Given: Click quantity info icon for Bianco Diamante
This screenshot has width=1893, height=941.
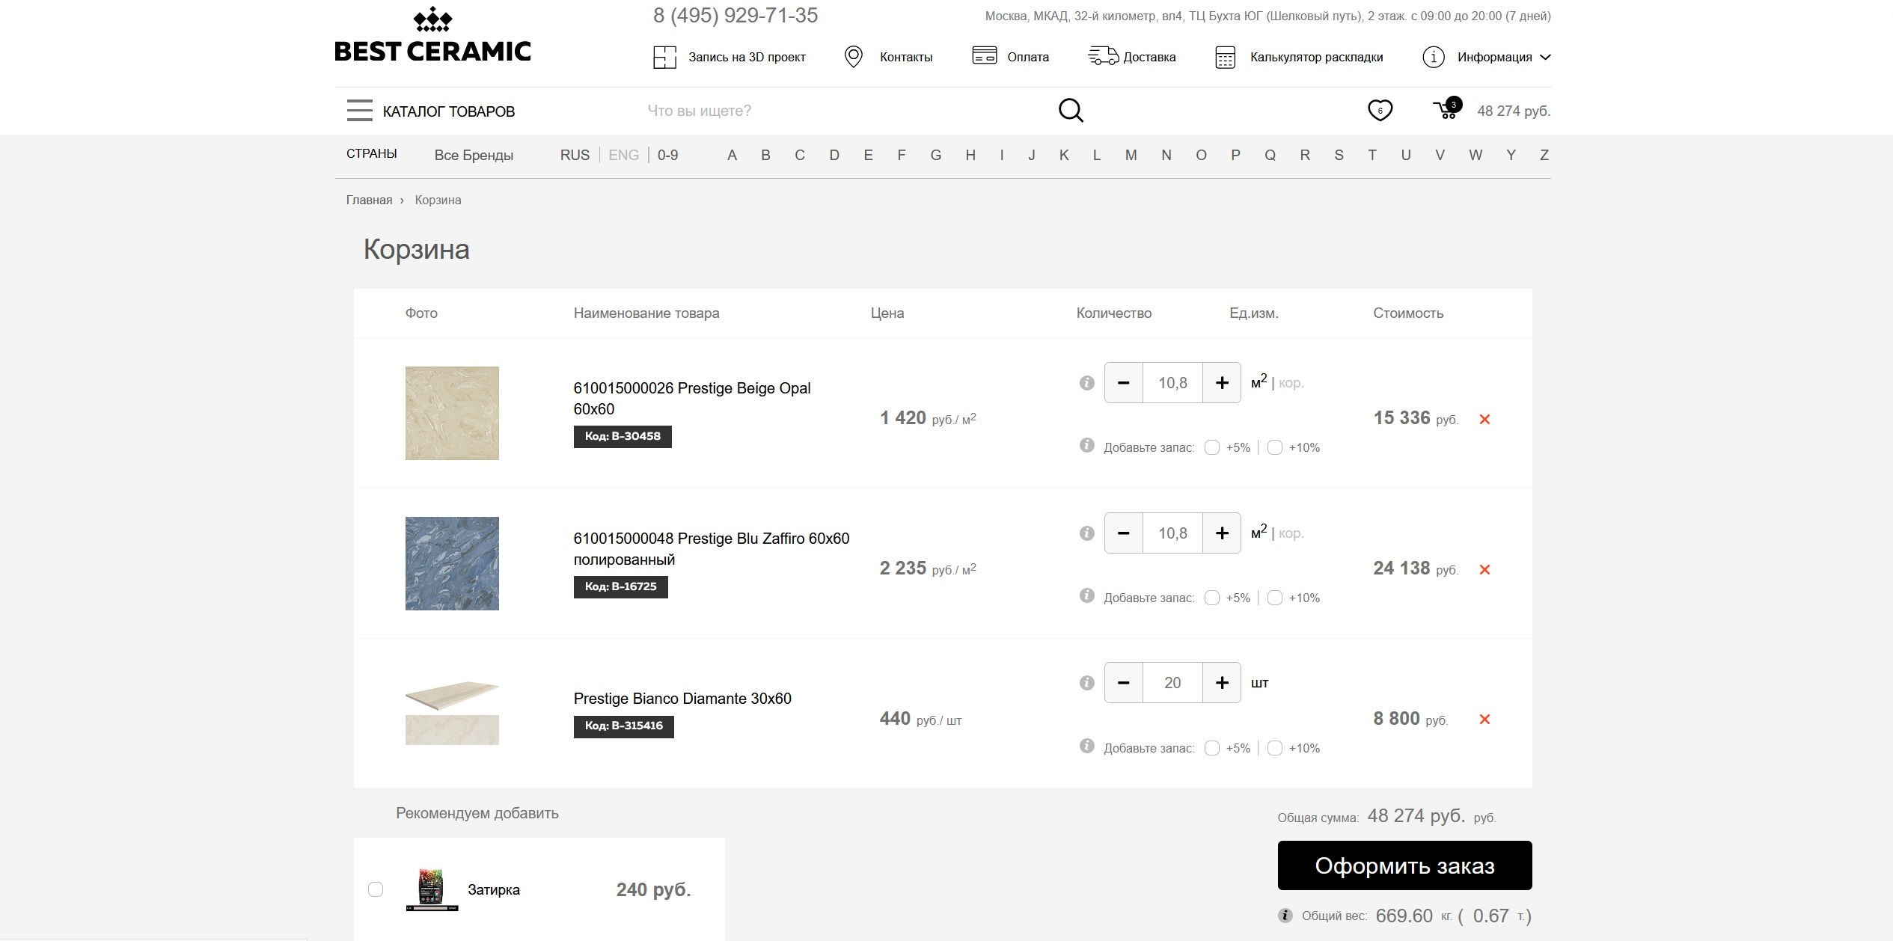Looking at the screenshot, I should 1087,683.
